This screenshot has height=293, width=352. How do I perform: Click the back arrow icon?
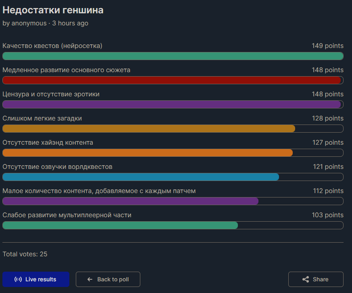pos(90,279)
